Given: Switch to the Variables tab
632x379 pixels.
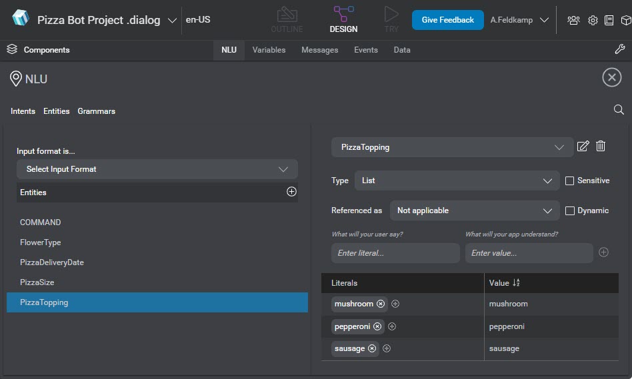Looking at the screenshot, I should pyautogui.click(x=269, y=50).
